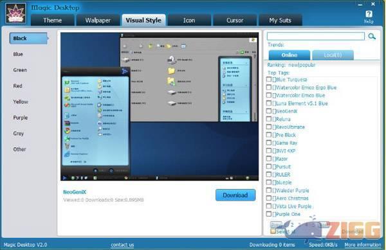
Task: Select the Yellow color category
Action: coord(21,102)
